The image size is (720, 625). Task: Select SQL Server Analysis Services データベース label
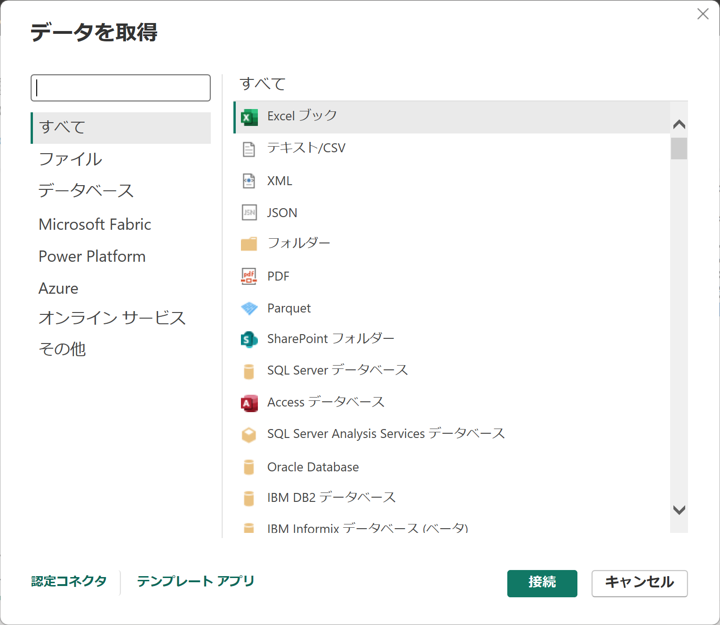[386, 433]
